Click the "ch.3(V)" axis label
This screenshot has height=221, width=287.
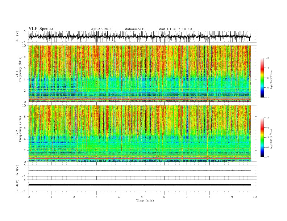(x=17, y=171)
